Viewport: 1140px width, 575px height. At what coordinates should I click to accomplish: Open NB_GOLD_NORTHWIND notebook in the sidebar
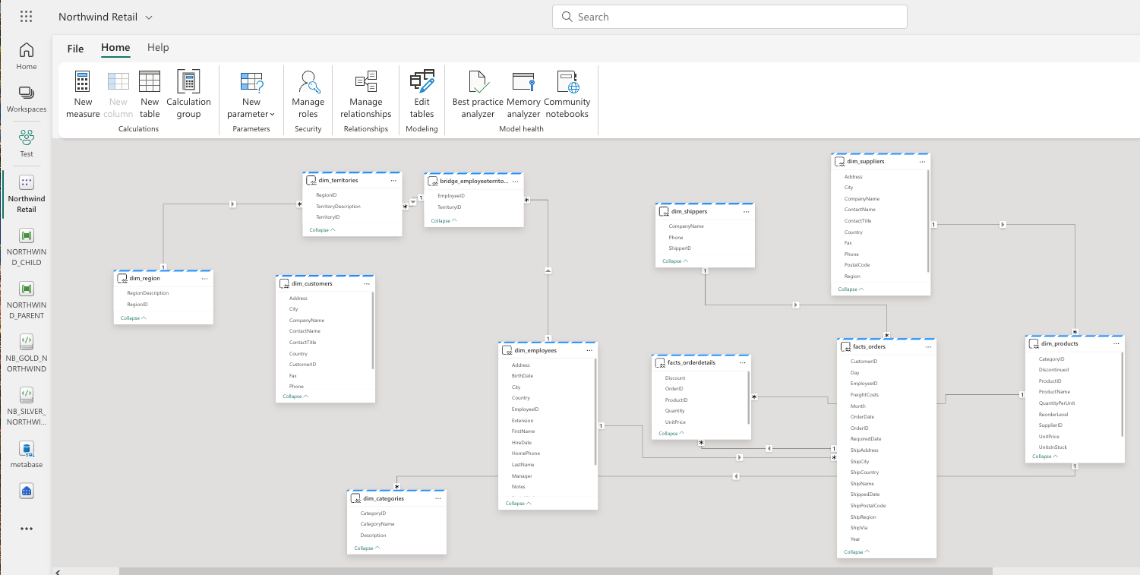click(x=27, y=353)
